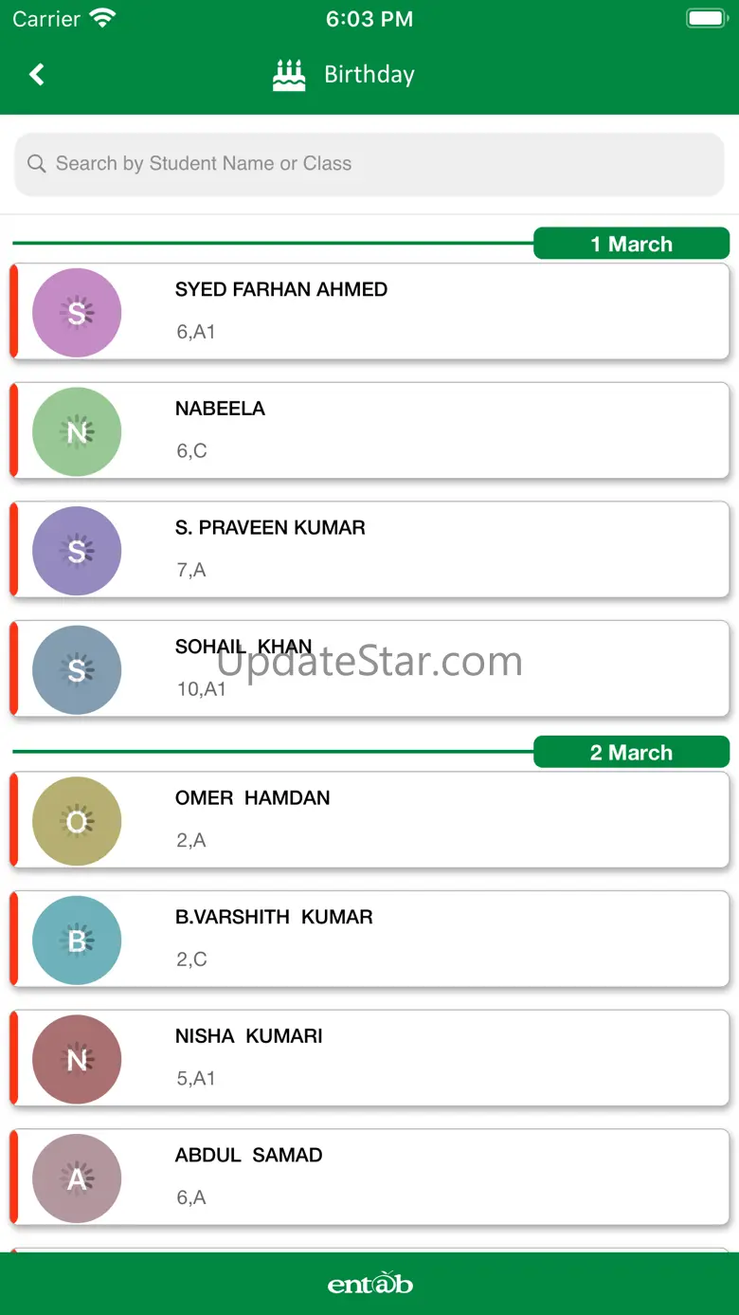Click the birthday cake icon in header
Viewport: 739px width, 1315px height.
click(x=289, y=75)
